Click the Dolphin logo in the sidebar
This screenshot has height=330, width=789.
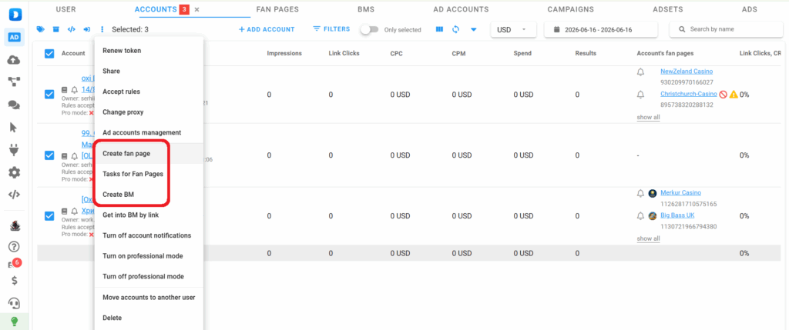coord(15,15)
